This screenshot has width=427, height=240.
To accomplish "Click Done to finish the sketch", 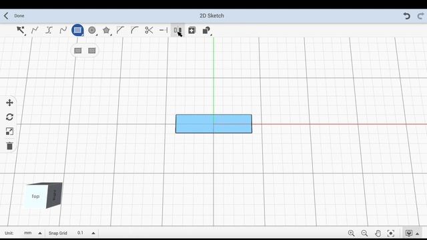I will coord(19,16).
